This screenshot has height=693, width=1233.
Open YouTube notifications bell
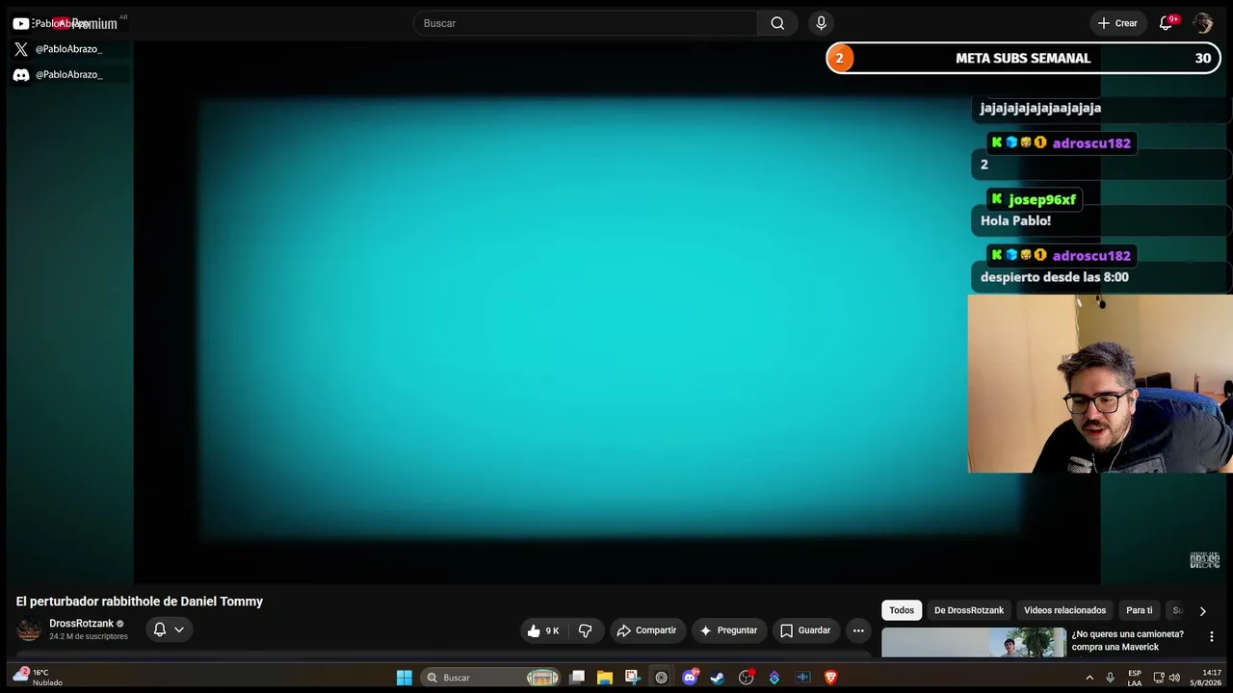tap(1166, 23)
